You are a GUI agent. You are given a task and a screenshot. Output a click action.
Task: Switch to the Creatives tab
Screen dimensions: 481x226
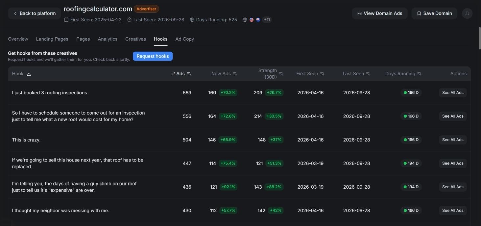click(135, 39)
